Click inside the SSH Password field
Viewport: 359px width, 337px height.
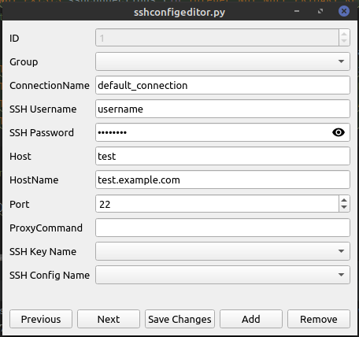coord(213,132)
